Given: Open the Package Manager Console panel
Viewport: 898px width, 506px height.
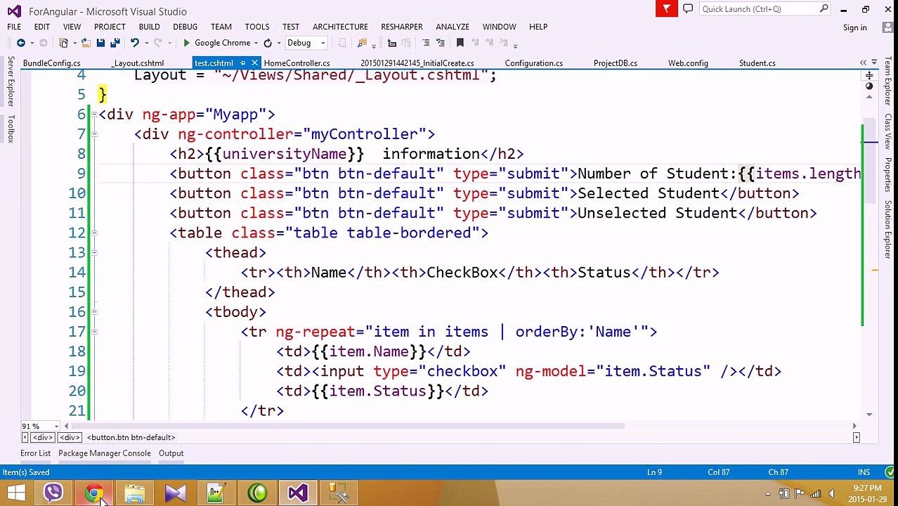Looking at the screenshot, I should (x=105, y=453).
